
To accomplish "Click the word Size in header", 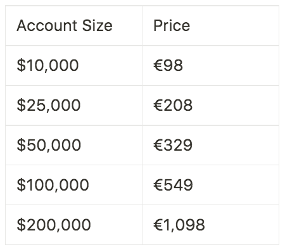I will (x=97, y=26).
